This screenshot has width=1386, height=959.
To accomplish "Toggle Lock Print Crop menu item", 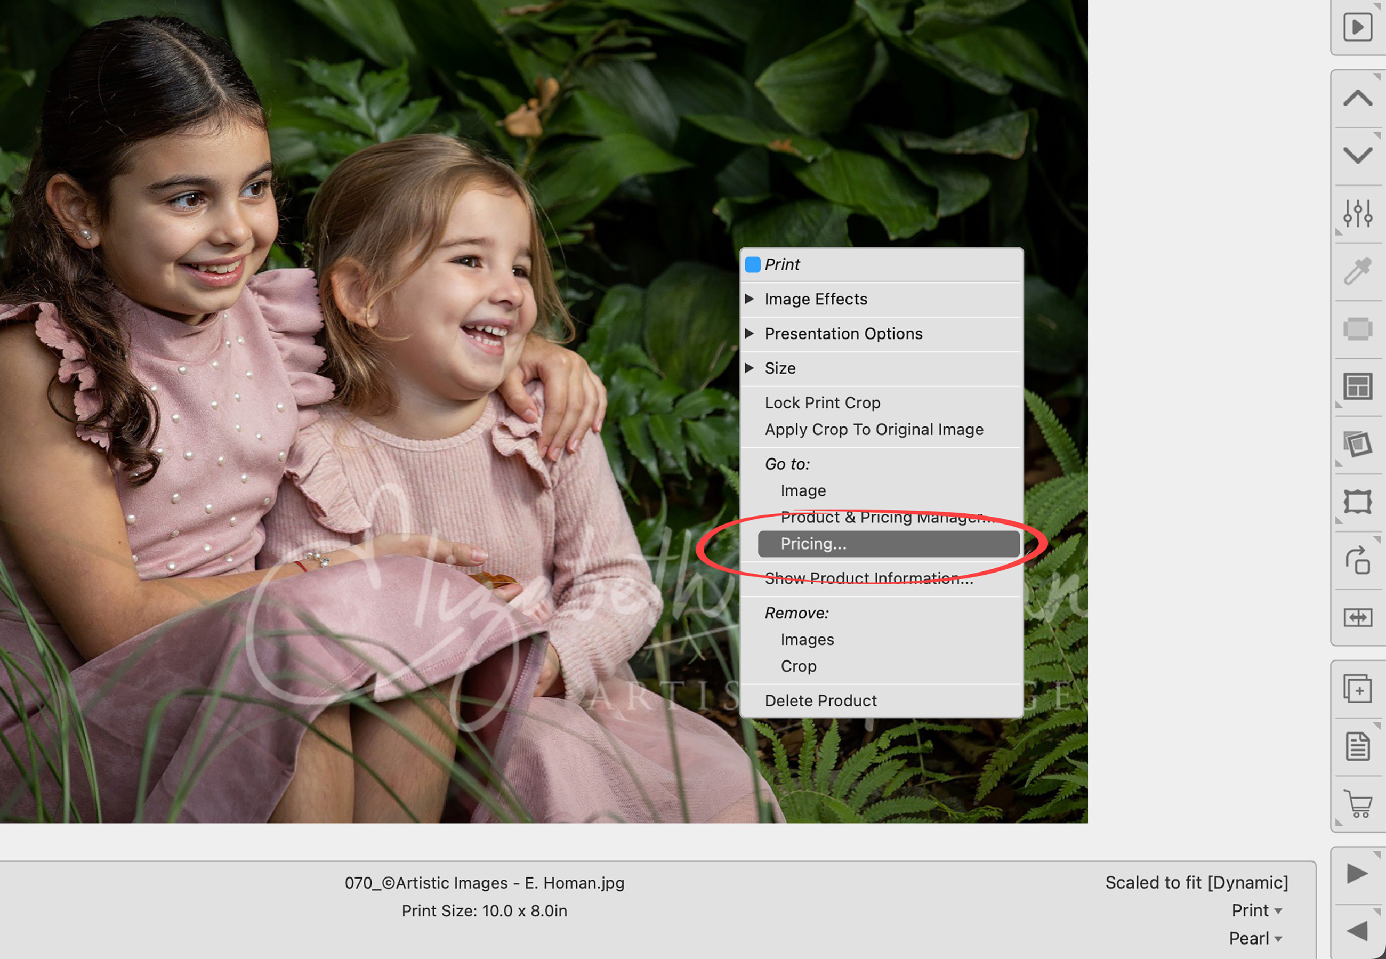I will (x=822, y=402).
